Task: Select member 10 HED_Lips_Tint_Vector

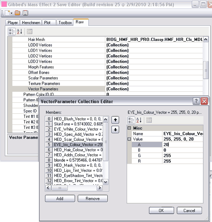Action: point(74,170)
